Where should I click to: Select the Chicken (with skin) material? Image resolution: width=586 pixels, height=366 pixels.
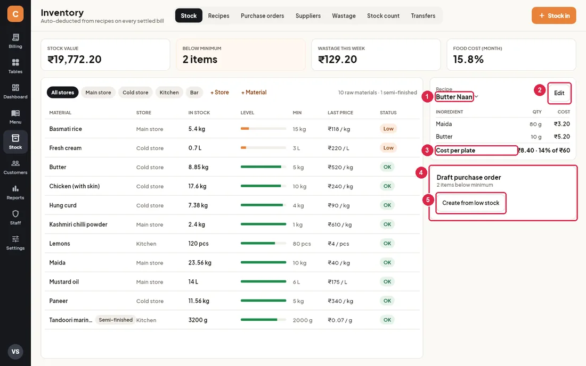point(75,186)
